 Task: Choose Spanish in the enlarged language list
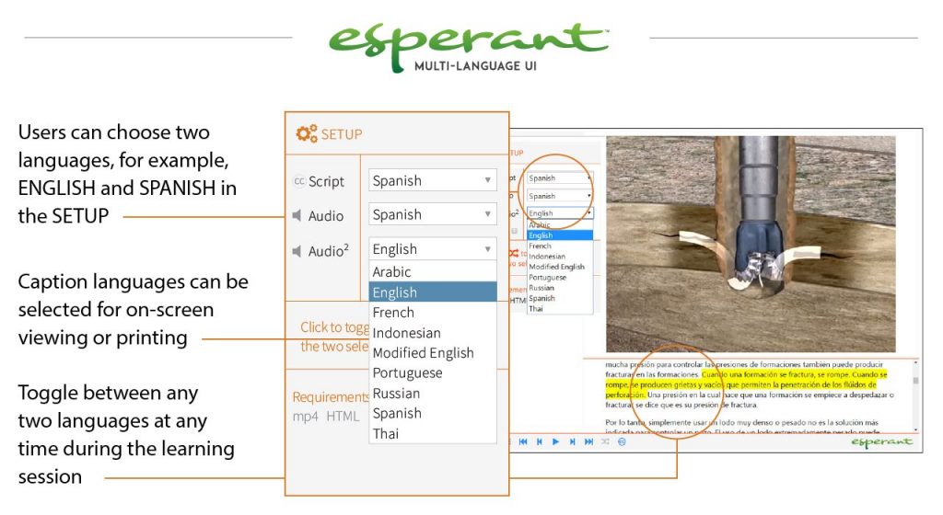(433, 413)
